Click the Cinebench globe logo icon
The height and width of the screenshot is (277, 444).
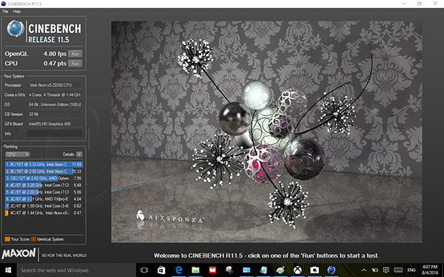16,29
